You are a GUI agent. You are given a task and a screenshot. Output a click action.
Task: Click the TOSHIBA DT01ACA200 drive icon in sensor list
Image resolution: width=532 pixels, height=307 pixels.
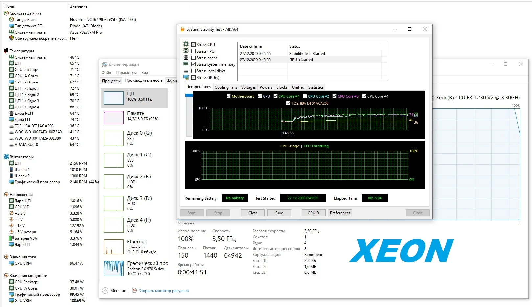[x=12, y=126]
